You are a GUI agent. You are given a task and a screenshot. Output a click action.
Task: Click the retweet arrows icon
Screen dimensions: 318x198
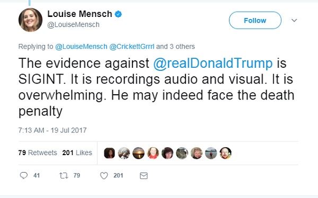pos(64,175)
